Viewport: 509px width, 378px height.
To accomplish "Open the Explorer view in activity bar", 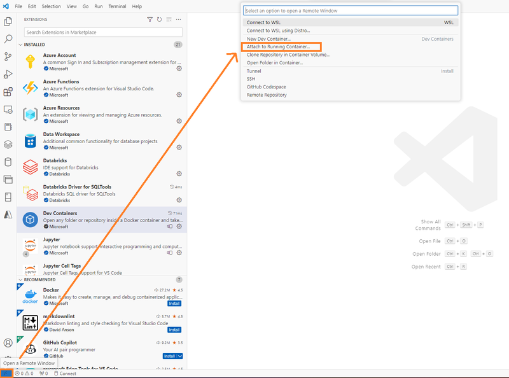I will tap(8, 22).
